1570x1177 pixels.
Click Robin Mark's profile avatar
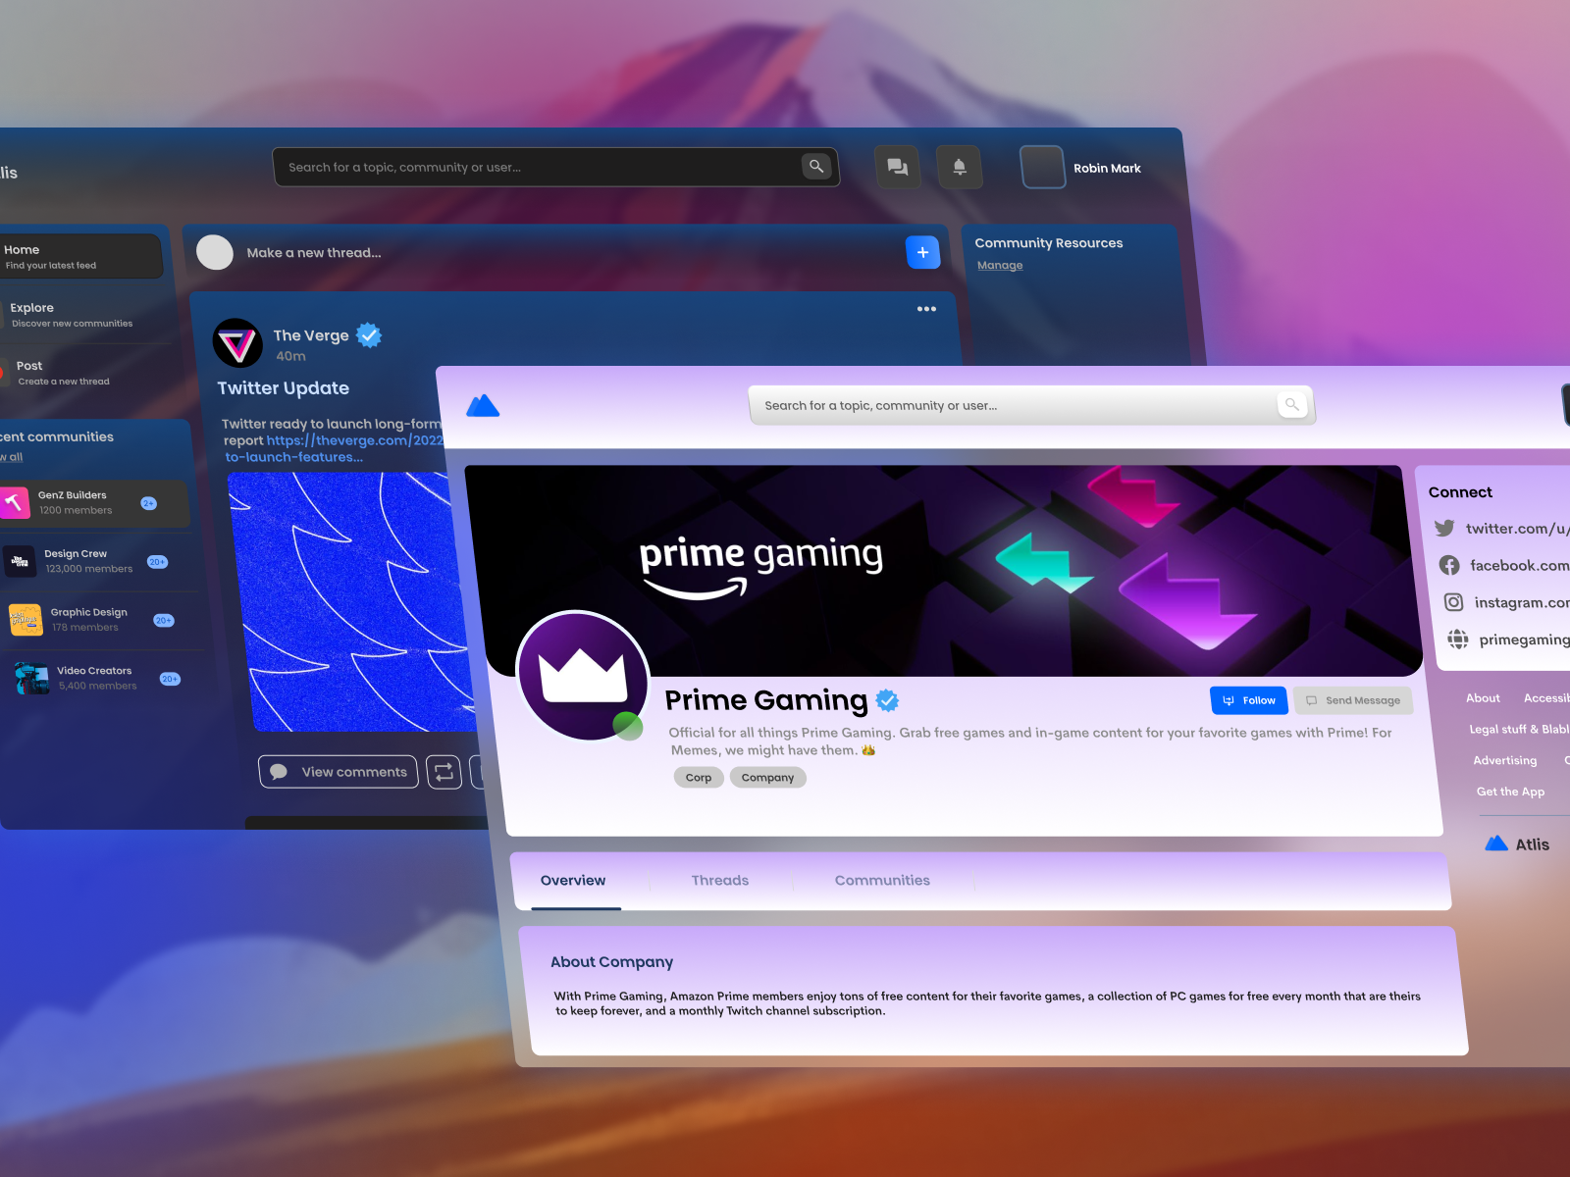[x=1043, y=167]
